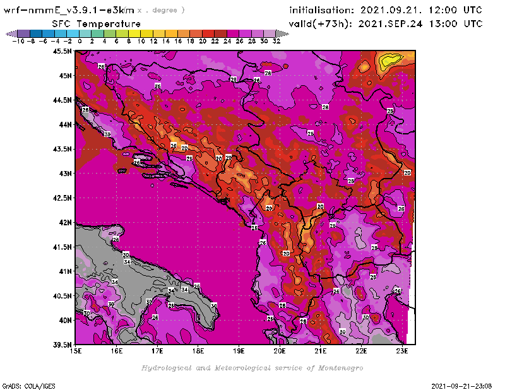Select red legend swatch between 20 and 22
Screen dimensions: 505x390
click(x=208, y=33)
